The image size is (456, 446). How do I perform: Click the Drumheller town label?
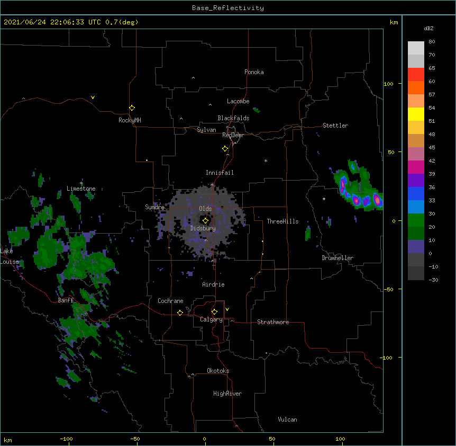(x=338, y=258)
